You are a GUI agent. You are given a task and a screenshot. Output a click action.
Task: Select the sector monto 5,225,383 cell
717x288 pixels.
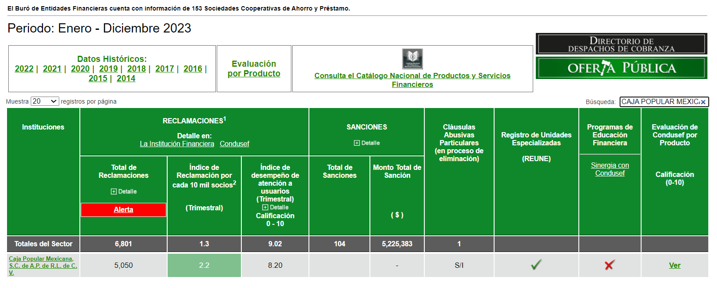[x=397, y=244]
